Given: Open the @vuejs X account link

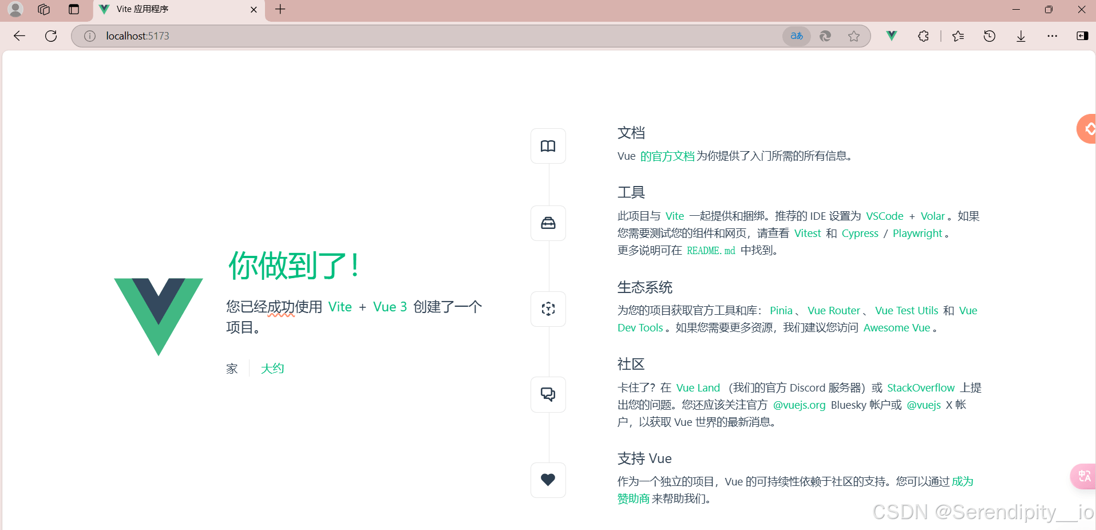Looking at the screenshot, I should click(924, 405).
